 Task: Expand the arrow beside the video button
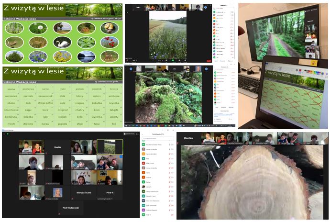point(136,61)
